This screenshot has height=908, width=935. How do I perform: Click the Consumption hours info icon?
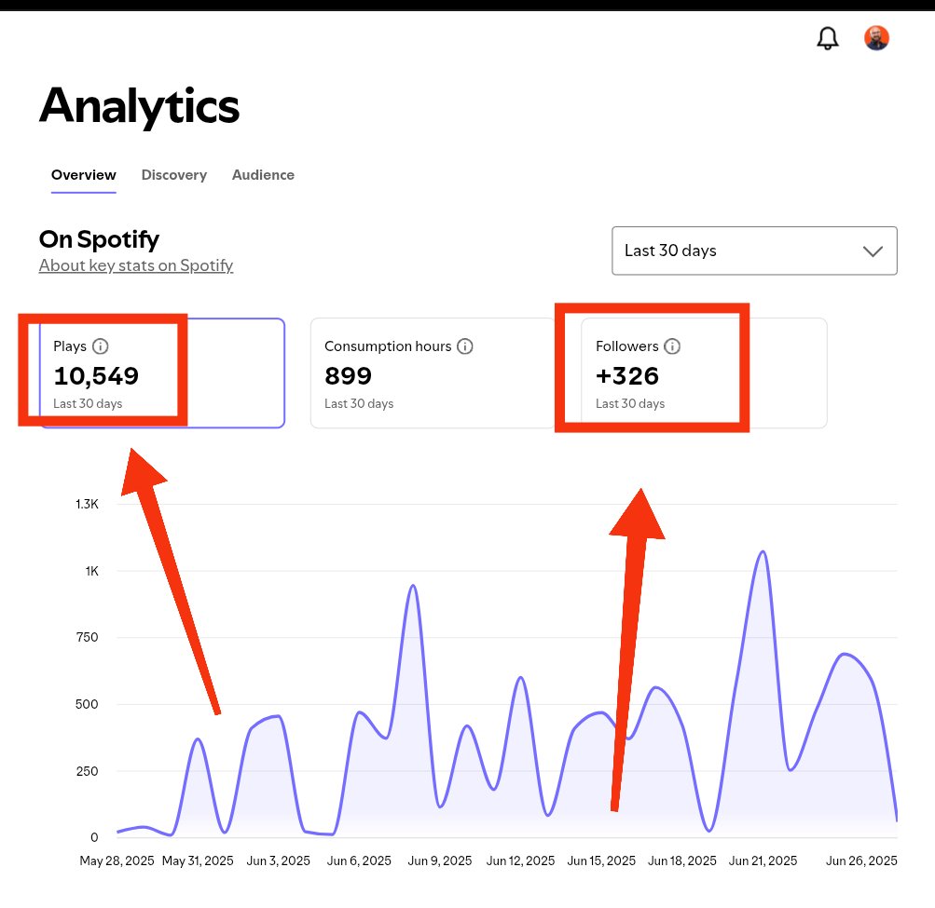465,346
